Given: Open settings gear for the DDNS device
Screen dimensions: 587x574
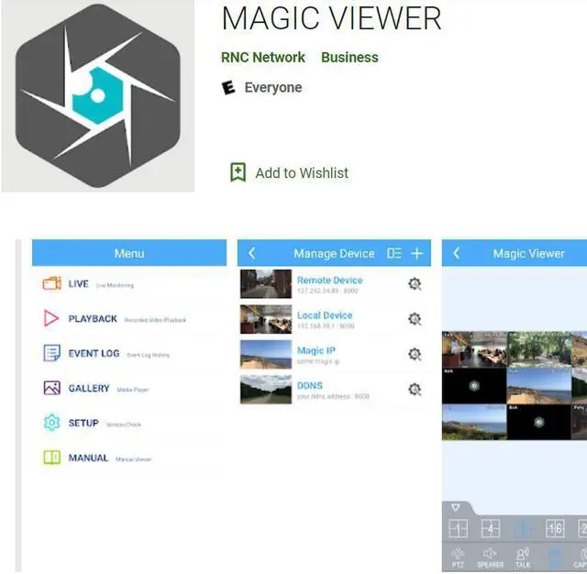Looking at the screenshot, I should pyautogui.click(x=415, y=390).
